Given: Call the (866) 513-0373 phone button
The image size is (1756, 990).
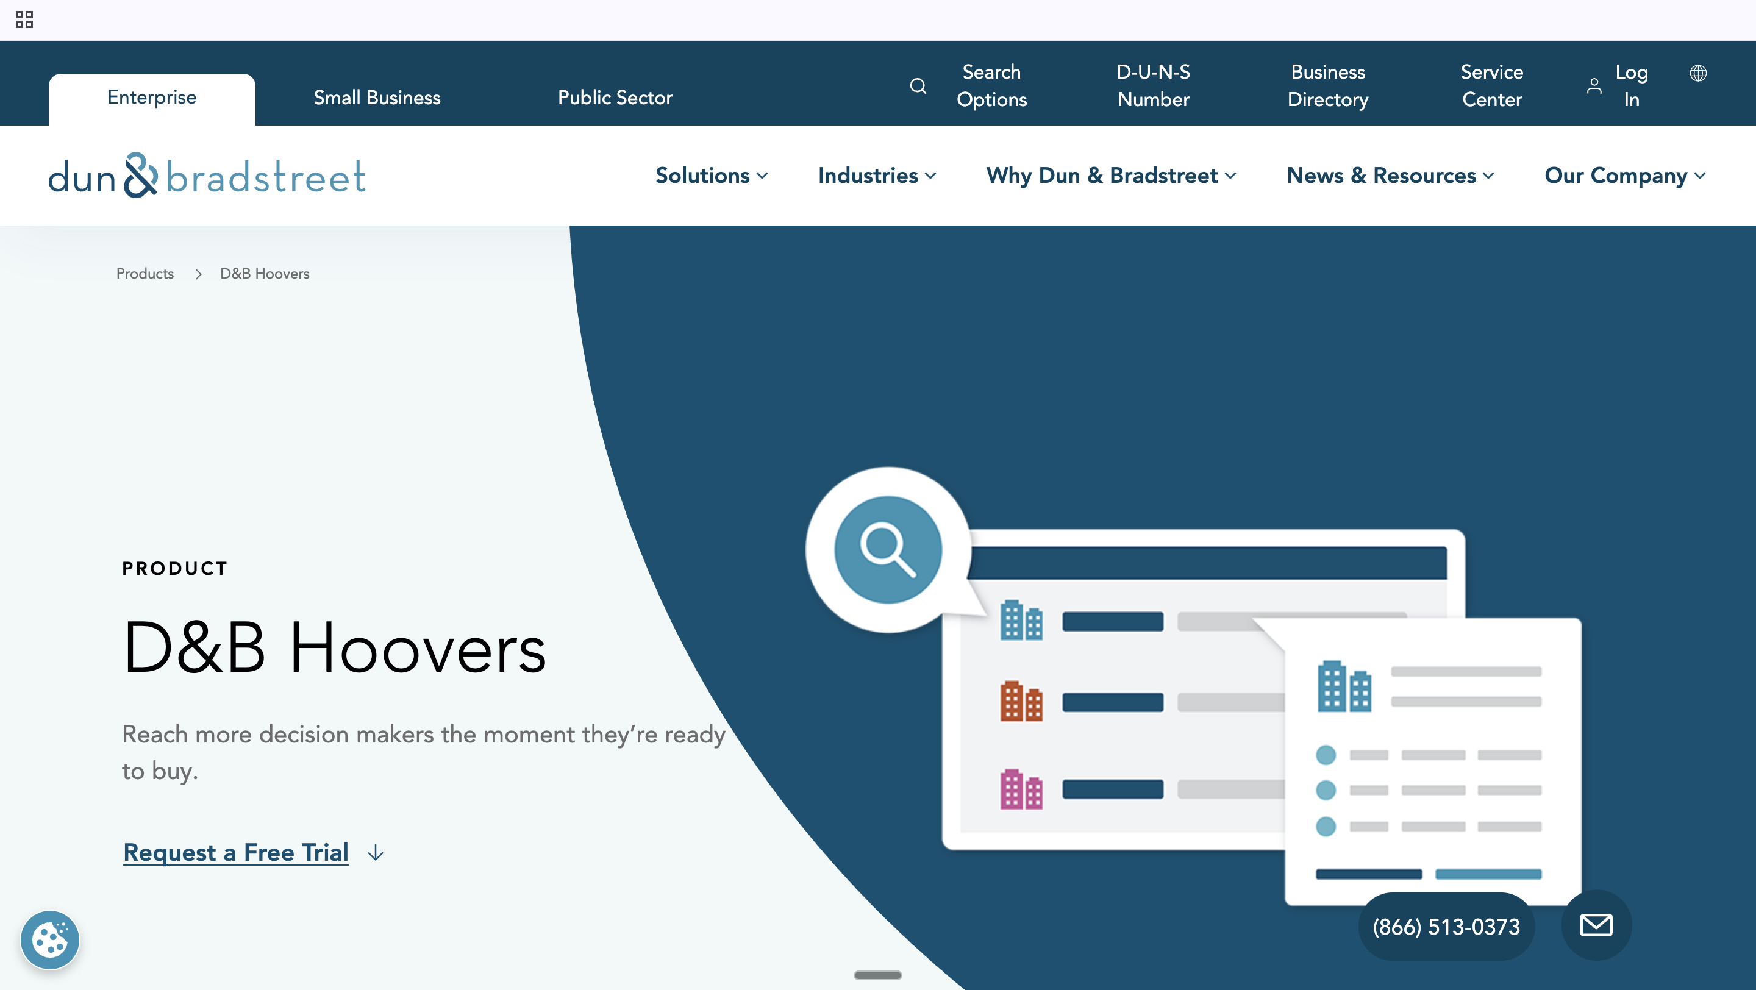Looking at the screenshot, I should (x=1446, y=927).
